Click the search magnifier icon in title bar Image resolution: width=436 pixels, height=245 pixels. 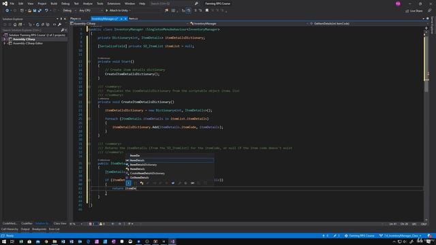pos(196,3)
